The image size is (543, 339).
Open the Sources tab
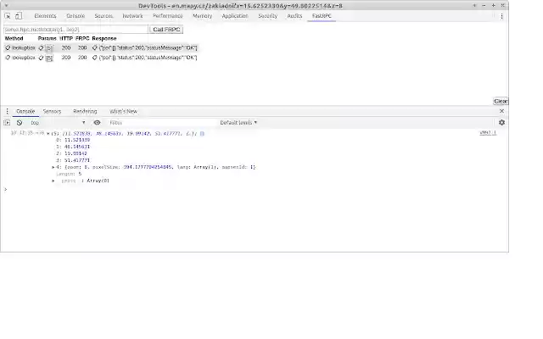coord(104,16)
